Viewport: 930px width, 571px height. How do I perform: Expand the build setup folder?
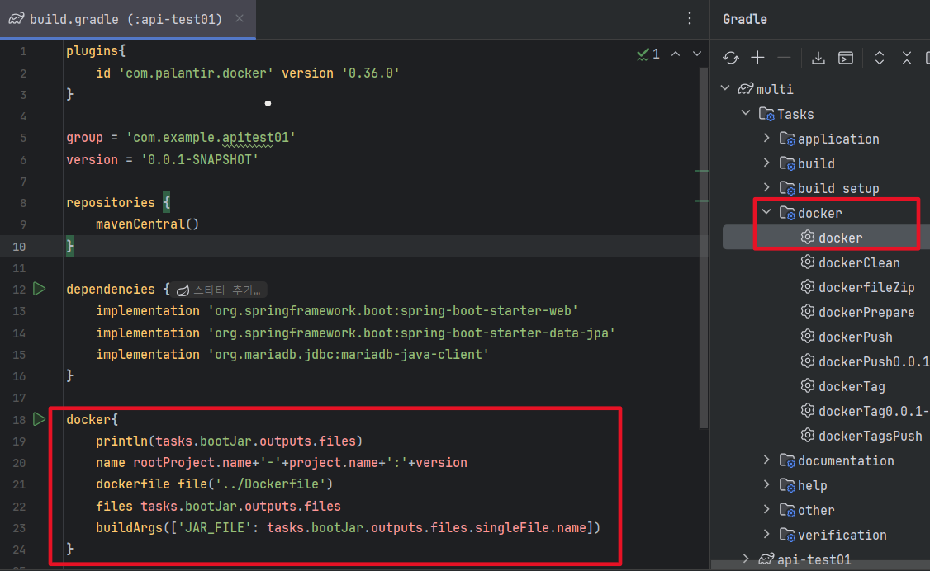766,188
